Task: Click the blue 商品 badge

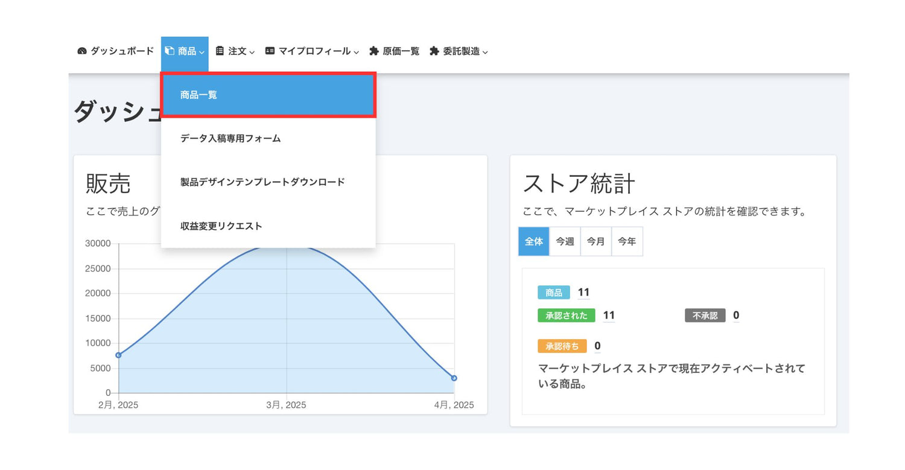Action: [x=554, y=293]
